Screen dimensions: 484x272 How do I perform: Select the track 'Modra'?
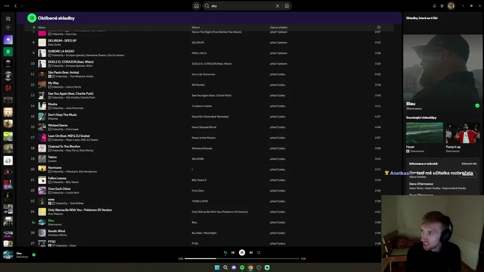(53, 104)
